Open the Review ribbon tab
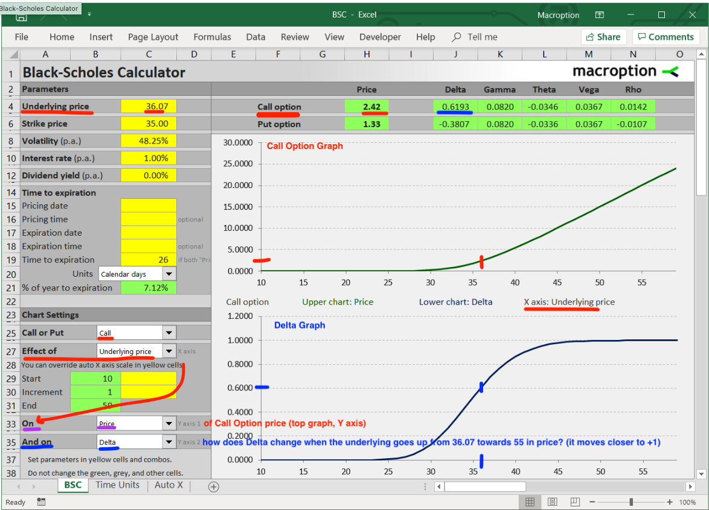709x510 pixels. click(x=295, y=37)
